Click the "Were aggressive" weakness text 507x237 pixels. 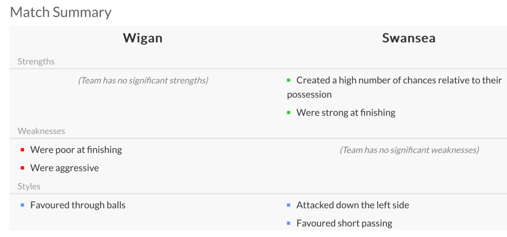pos(64,168)
